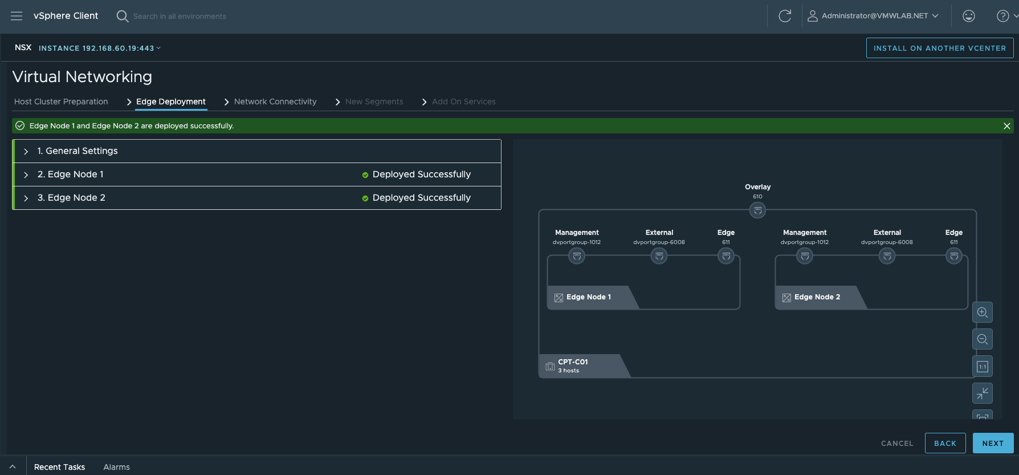Screen dimensions: 1019x475
Task: Select the Edge Deployment step
Action: (171, 102)
